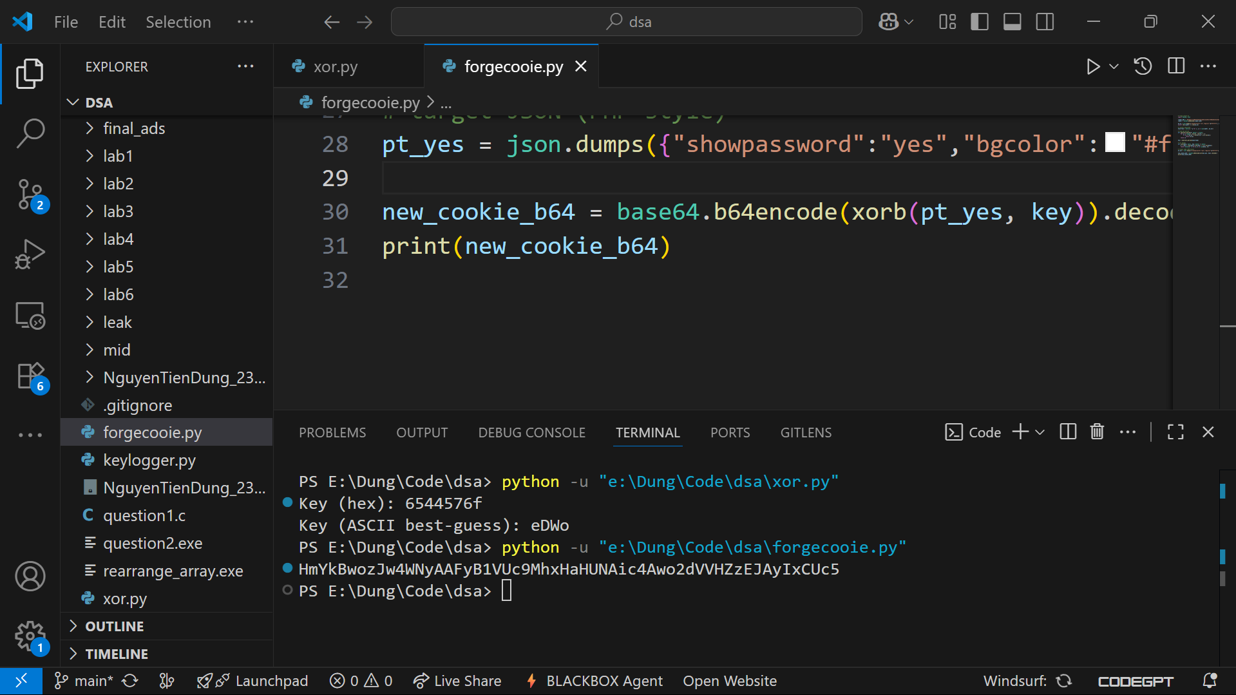Click Live Share in the status bar
The width and height of the screenshot is (1236, 695).
[457, 681]
